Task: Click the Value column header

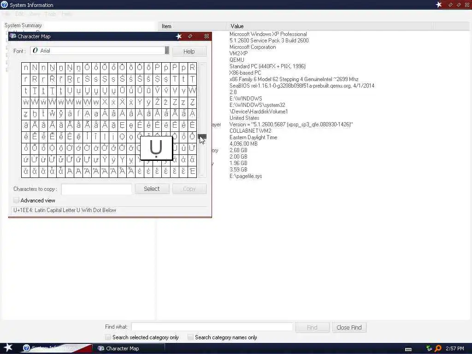Action: 330,26
